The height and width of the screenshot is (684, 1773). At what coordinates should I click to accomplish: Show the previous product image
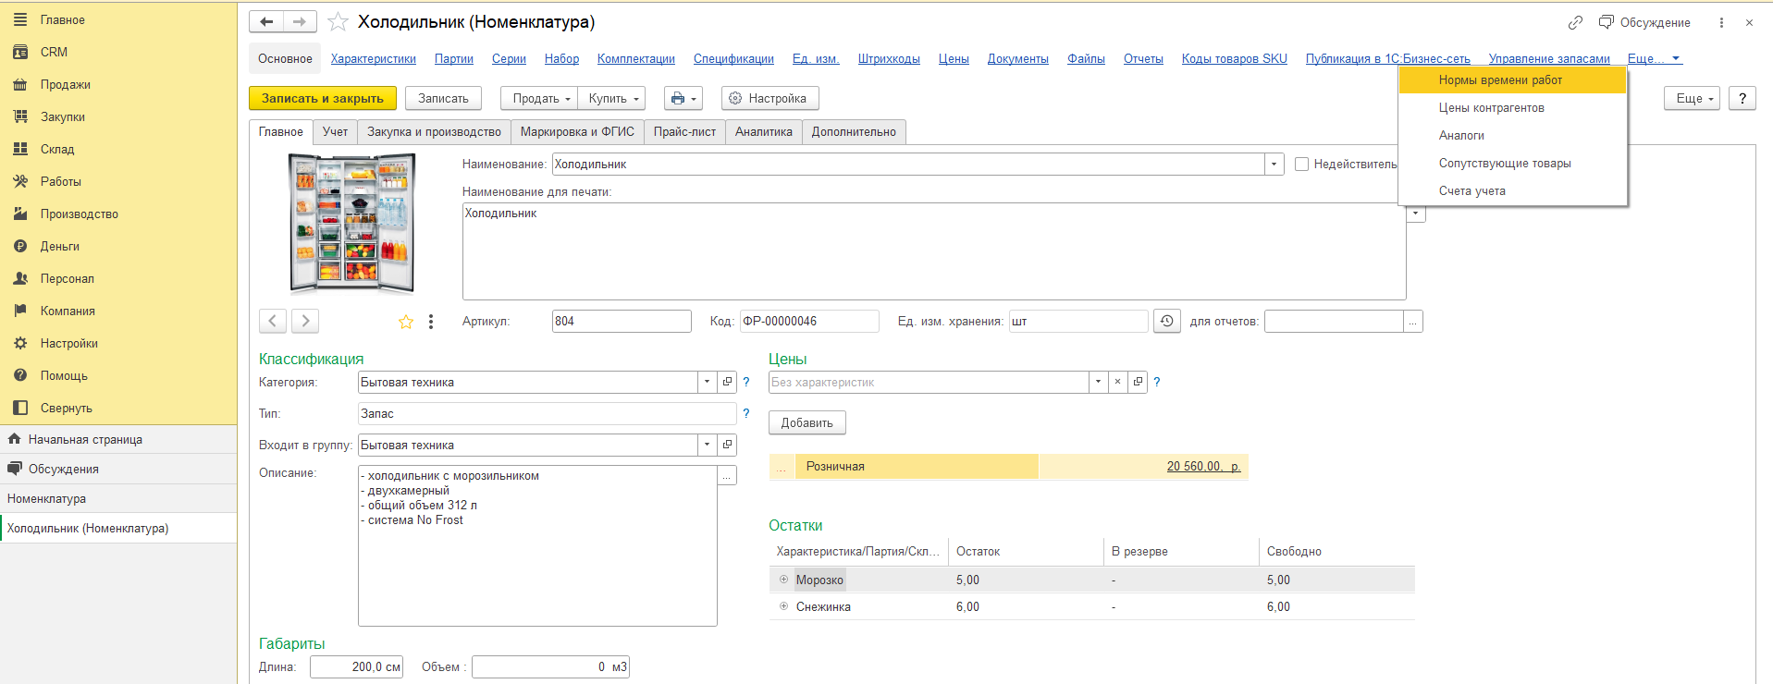tap(272, 321)
